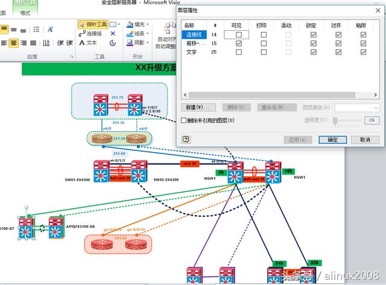This screenshot has width=386, height=285.
Task: Click the 可见 column header
Action: tap(236, 25)
